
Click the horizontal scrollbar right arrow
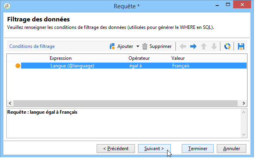click(x=243, y=103)
